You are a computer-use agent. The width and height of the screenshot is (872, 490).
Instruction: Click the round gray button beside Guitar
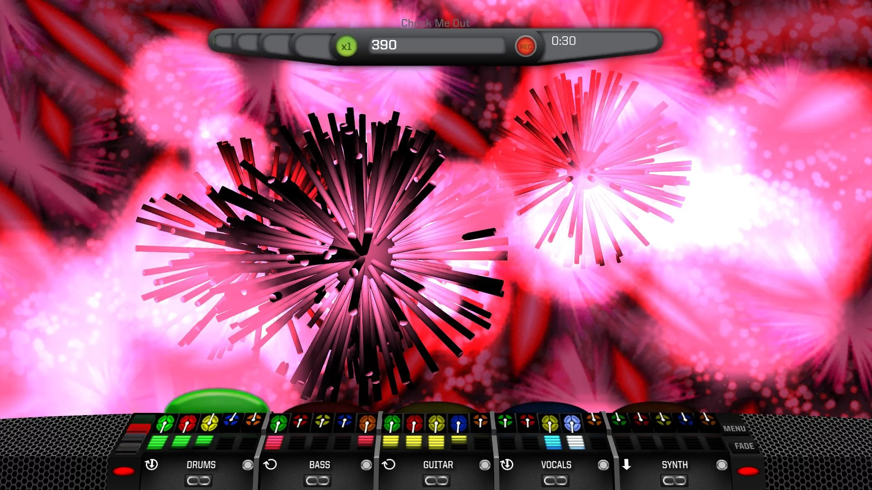point(485,465)
